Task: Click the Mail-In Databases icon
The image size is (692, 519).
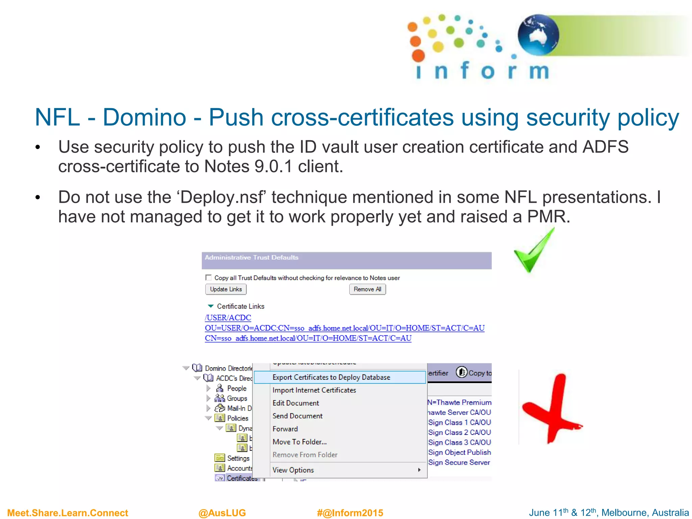Action: (220, 408)
